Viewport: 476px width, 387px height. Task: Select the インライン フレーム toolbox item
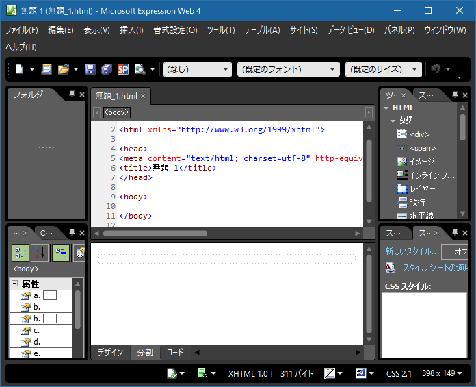click(x=425, y=175)
